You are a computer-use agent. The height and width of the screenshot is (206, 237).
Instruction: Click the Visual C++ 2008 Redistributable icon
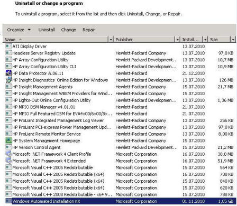pos(8,194)
